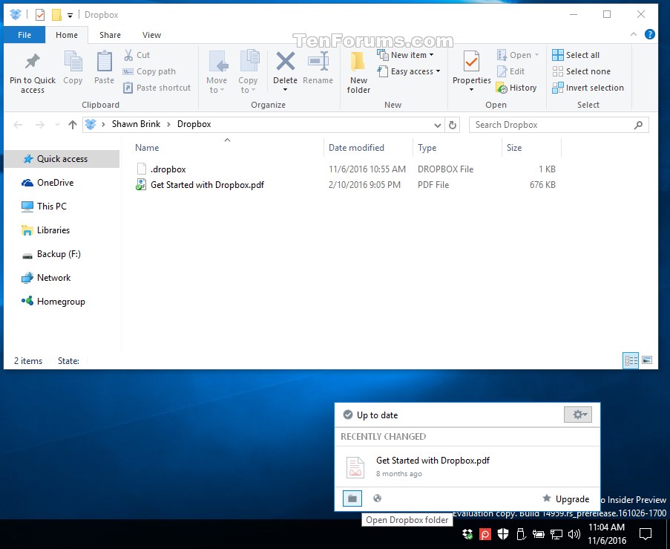Open Action Center notification icon
Viewport: 670px width, 549px height.
(x=646, y=533)
